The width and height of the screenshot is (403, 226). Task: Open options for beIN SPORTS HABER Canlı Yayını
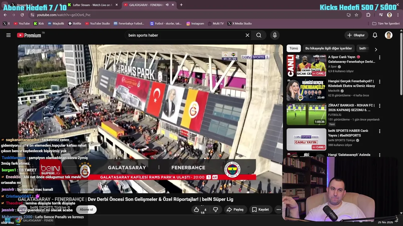(380, 131)
